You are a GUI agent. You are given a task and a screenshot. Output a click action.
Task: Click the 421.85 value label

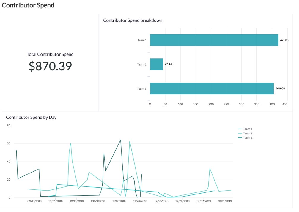(284, 40)
